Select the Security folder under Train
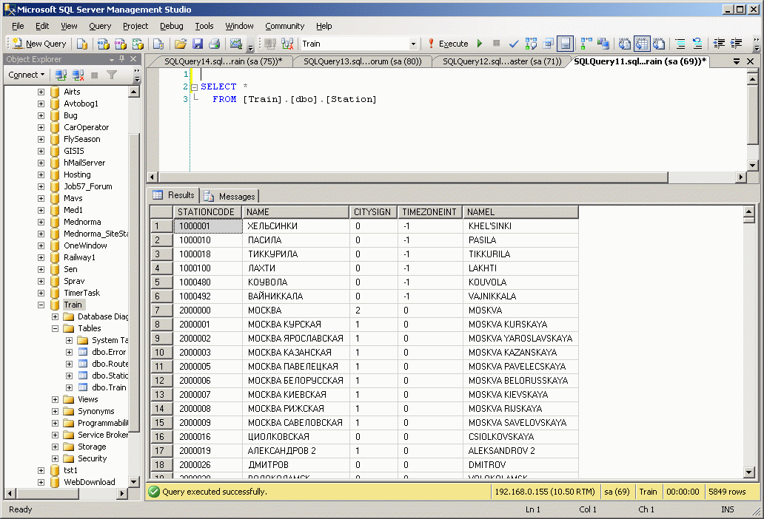Viewport: 764px width, 519px height. click(92, 458)
